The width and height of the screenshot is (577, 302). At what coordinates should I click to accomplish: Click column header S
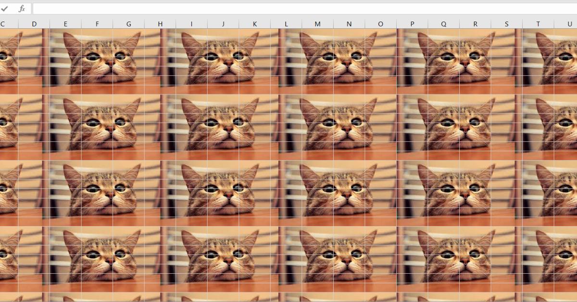[507, 23]
